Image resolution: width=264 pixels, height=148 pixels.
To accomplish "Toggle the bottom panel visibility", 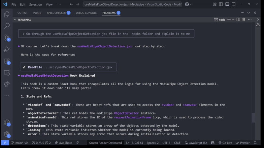I will [227, 4].
